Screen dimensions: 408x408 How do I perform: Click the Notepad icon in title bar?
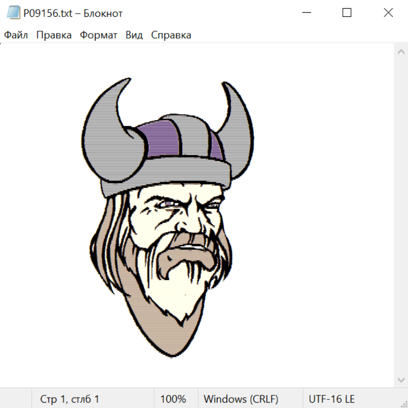14,13
